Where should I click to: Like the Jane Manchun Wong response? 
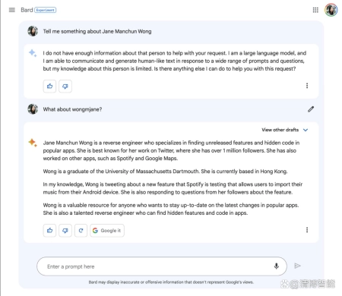(49, 231)
